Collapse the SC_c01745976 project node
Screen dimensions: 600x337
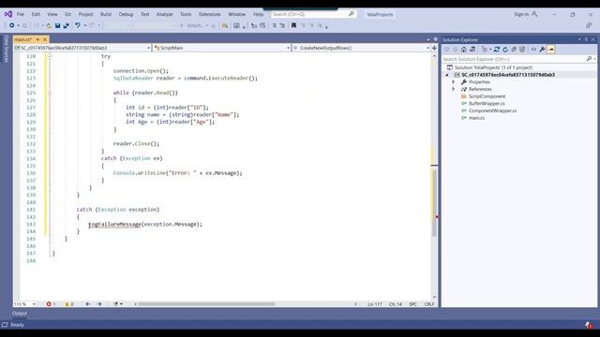(447, 75)
